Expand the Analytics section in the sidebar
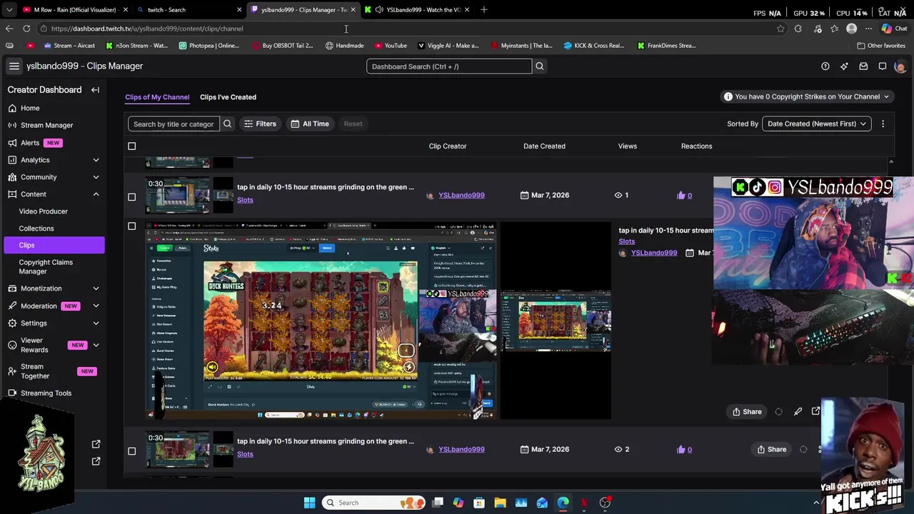914x514 pixels. (96, 160)
